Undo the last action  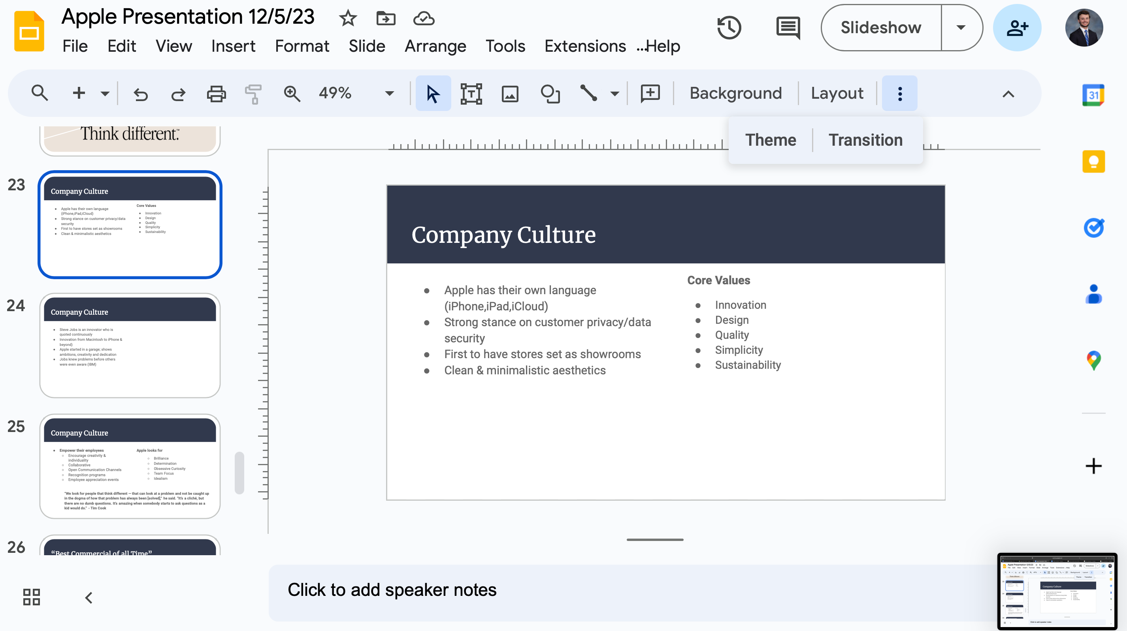pos(140,93)
